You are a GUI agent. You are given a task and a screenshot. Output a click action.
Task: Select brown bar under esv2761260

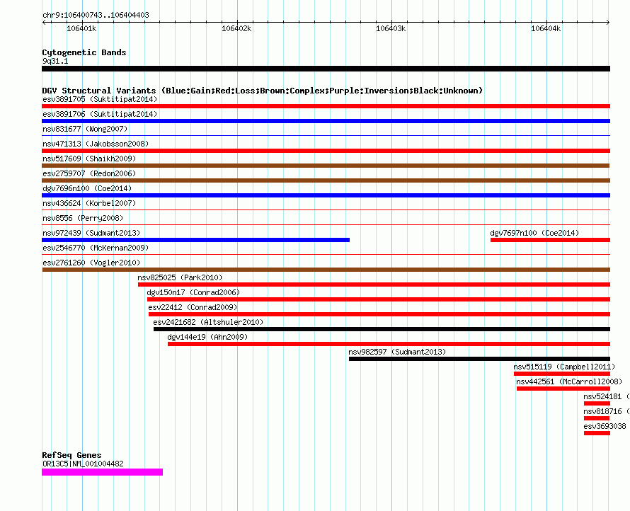pyautogui.click(x=326, y=270)
